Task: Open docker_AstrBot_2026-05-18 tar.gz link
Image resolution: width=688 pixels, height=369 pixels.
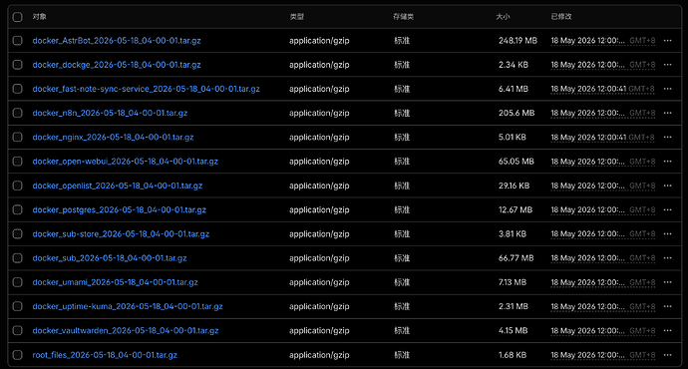Action: pyautogui.click(x=117, y=40)
